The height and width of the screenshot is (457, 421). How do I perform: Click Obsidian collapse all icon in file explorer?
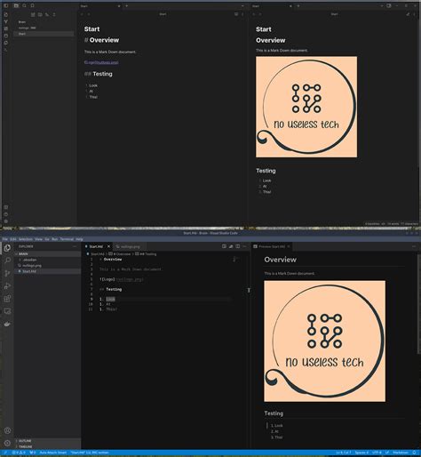click(x=54, y=14)
